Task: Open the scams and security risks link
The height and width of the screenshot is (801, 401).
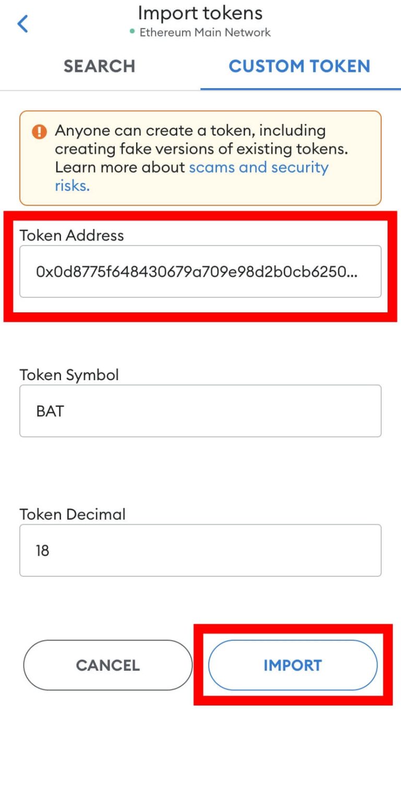Action: point(259,167)
